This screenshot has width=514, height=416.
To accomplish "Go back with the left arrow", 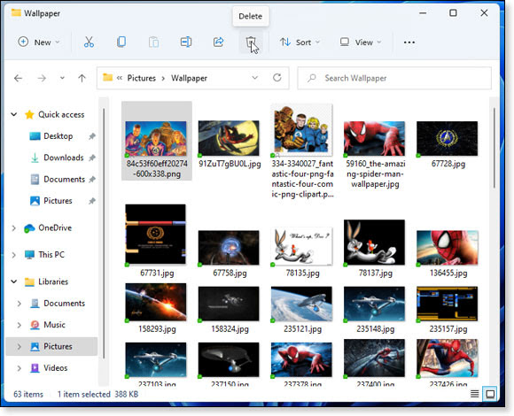I will coord(18,78).
